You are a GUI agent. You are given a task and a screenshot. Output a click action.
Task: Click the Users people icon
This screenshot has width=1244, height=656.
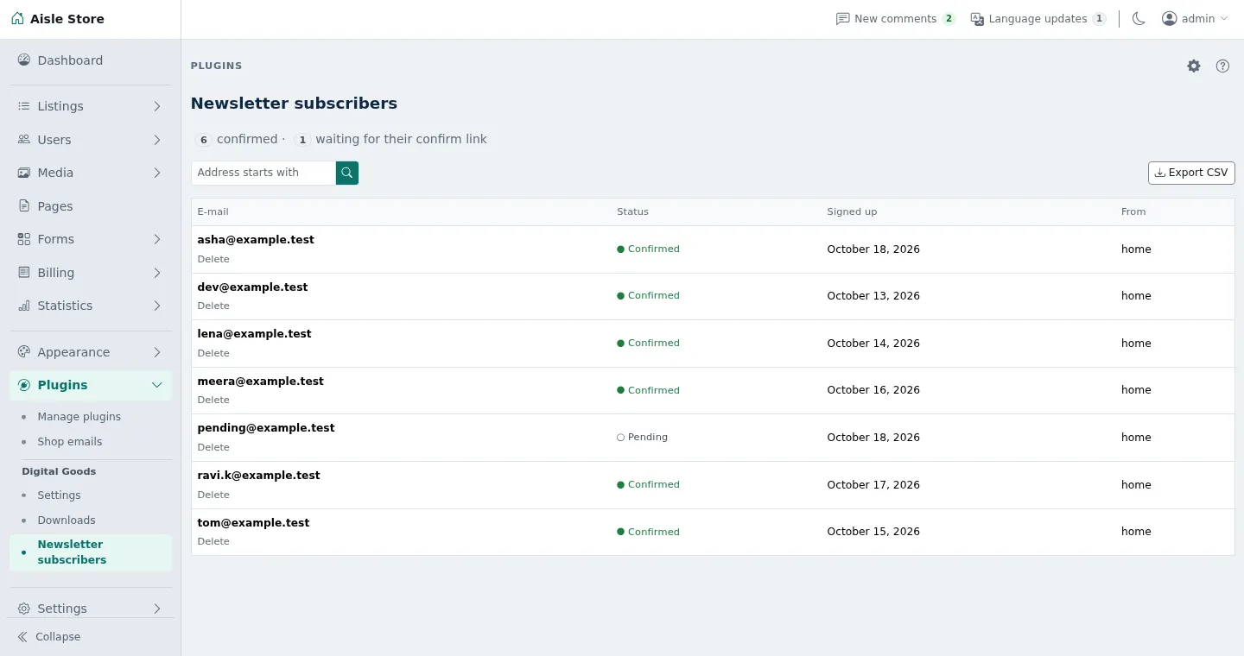click(24, 140)
